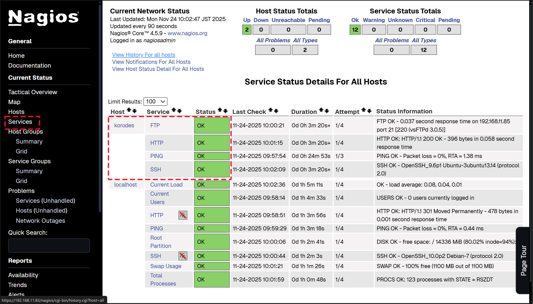Open Tactical Overview in sidebar

tap(32, 92)
